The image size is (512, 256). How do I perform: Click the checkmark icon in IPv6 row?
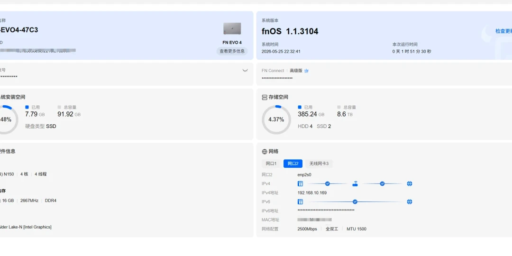click(x=355, y=202)
